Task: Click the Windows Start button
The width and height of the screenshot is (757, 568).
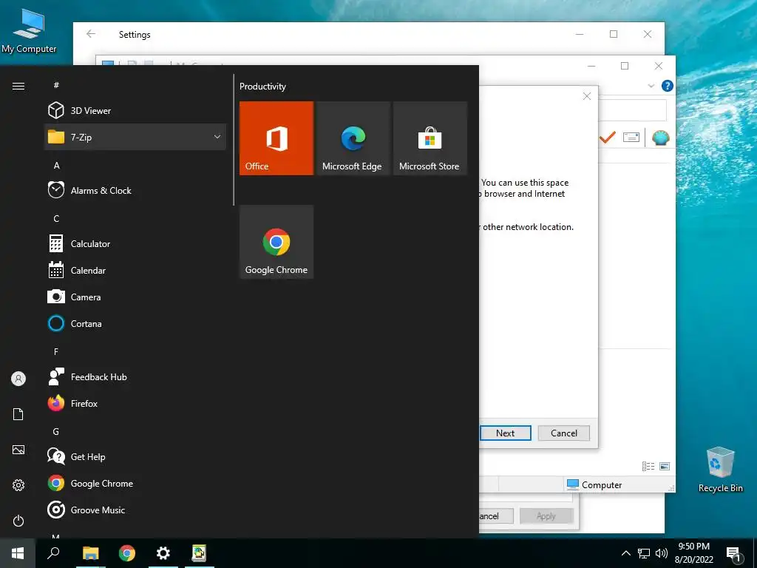Action: coord(18,553)
